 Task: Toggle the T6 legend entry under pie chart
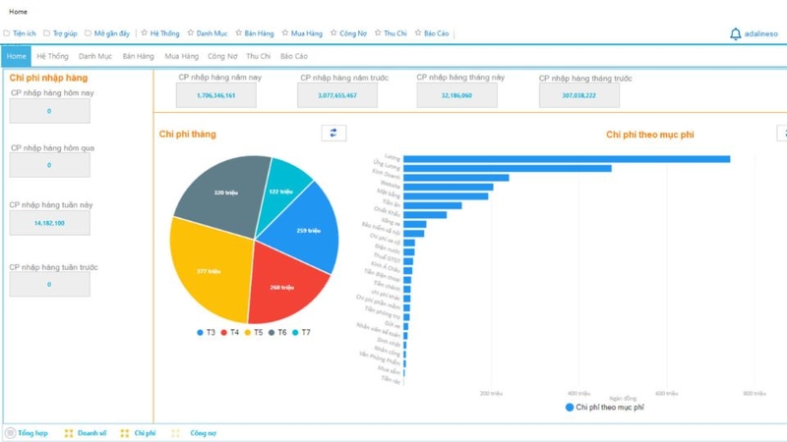coord(276,333)
